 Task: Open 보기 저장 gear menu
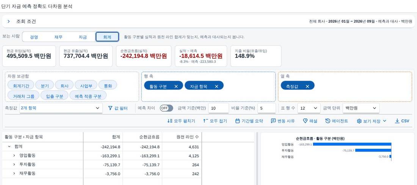(x=371, y=121)
